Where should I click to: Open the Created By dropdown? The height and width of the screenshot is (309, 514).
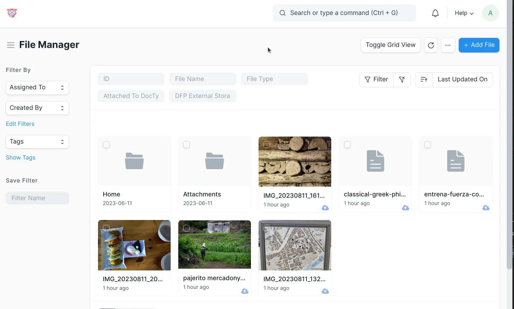tap(37, 108)
